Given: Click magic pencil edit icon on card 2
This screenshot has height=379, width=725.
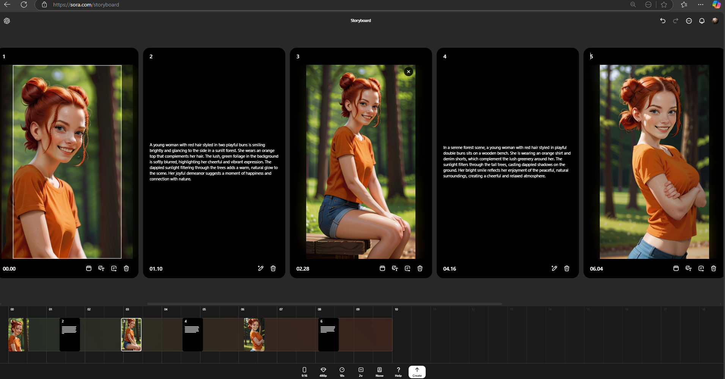Looking at the screenshot, I should click(x=261, y=268).
